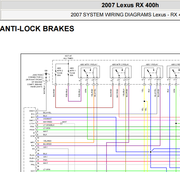Click the "ANTI-LOCK BRAKES" heading
Viewport: 180px width, 172px height.
tap(37, 29)
